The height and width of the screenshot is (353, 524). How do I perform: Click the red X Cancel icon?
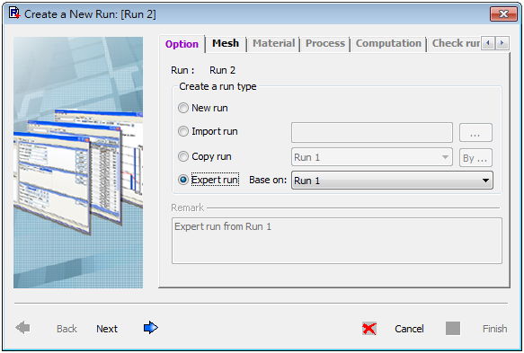pos(369,329)
